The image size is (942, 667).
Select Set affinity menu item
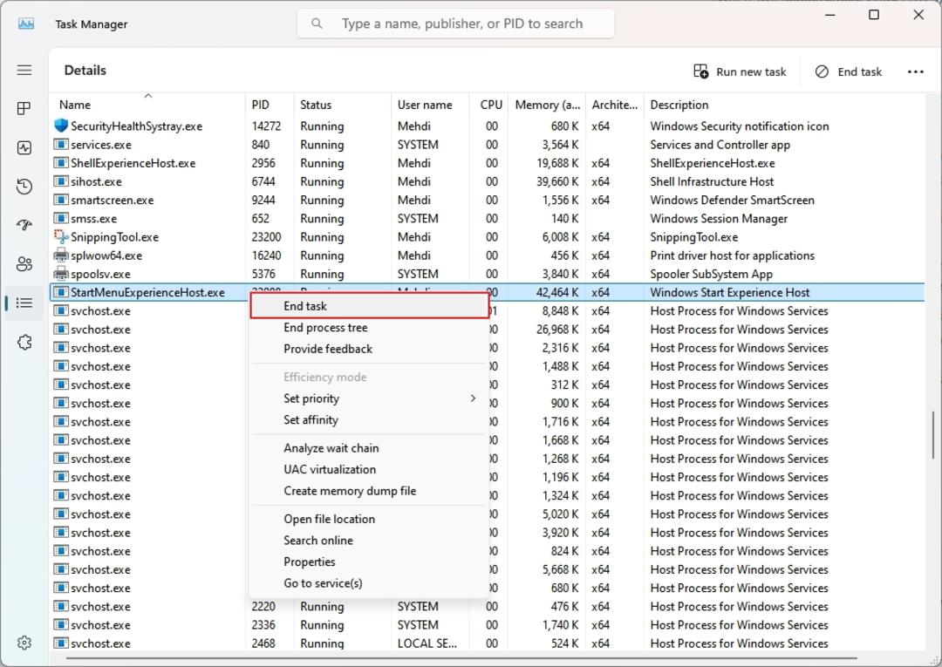[x=369, y=420]
